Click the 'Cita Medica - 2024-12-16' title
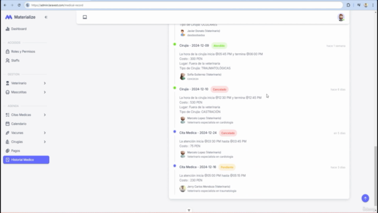Viewport: 378px width, 213px height. (198, 167)
